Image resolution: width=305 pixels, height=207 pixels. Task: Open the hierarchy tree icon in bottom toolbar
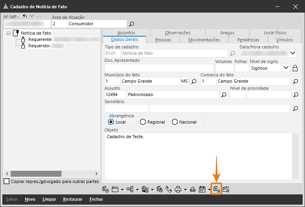coord(130,189)
